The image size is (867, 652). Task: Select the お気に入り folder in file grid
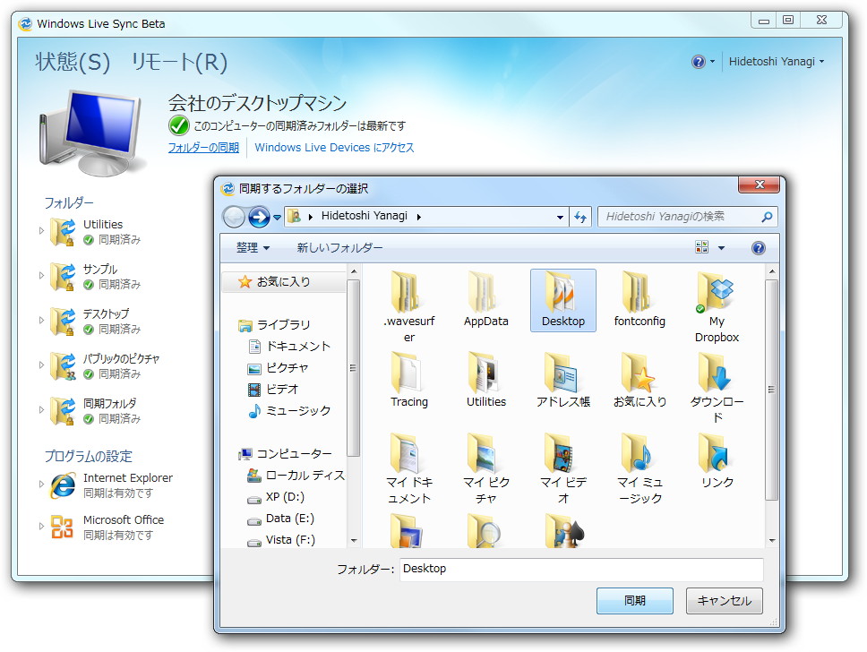click(x=639, y=373)
